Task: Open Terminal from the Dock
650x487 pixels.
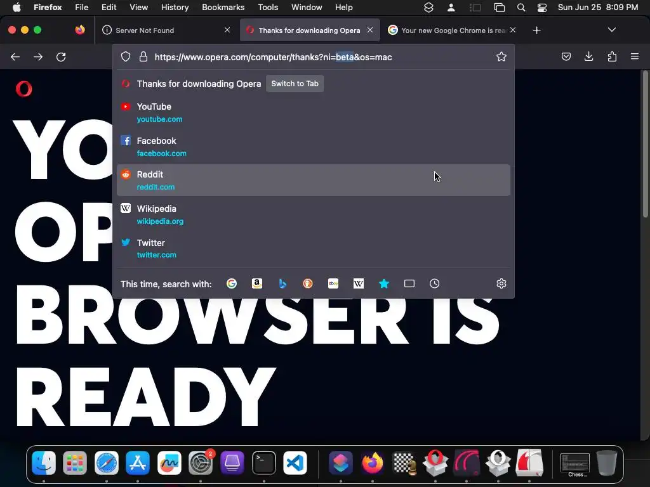Action: click(263, 462)
